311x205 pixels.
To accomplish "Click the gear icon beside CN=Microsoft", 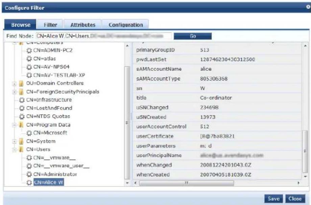I will (x=29, y=133).
